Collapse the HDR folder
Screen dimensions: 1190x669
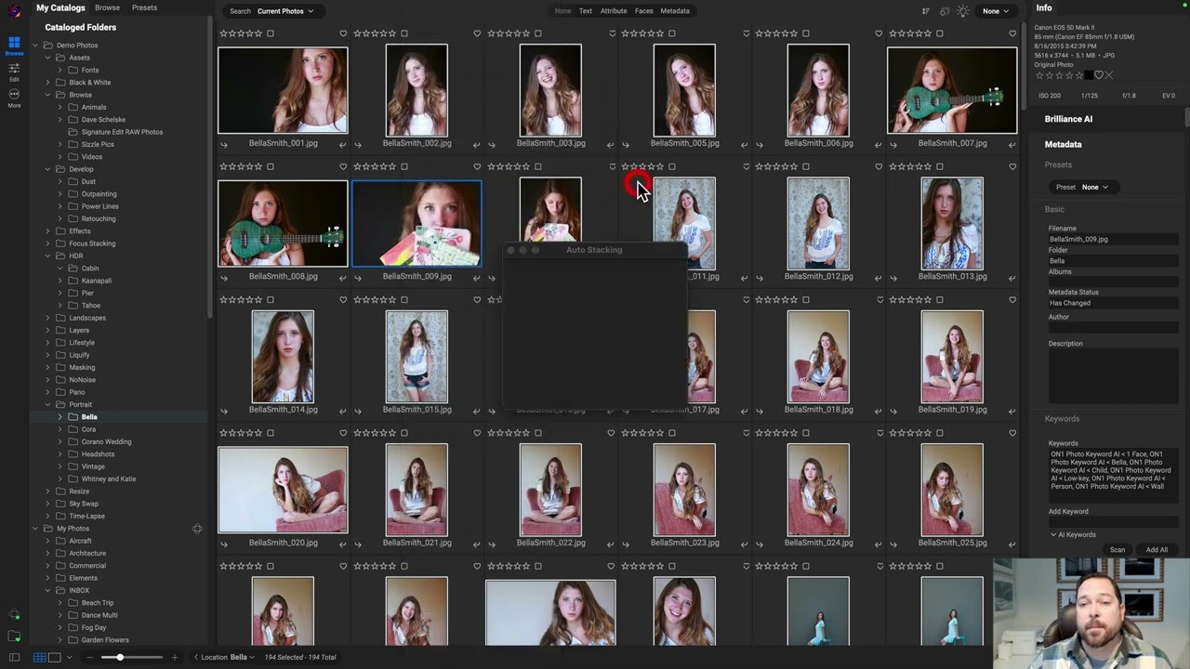coord(47,256)
